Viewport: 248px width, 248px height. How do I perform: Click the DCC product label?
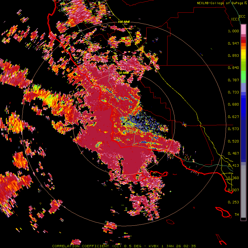242,17
